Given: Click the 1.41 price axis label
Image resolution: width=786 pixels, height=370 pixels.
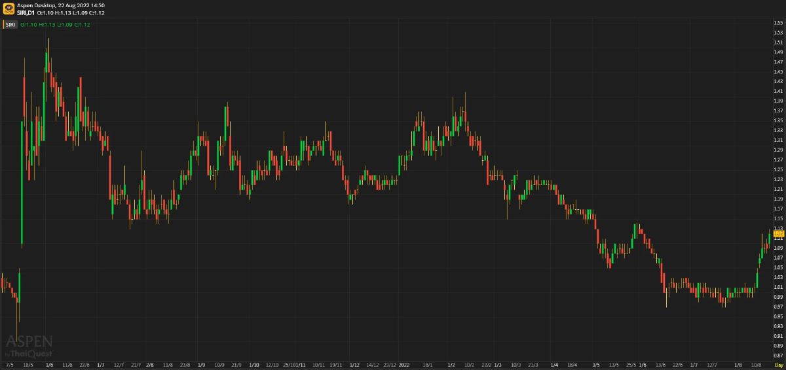Looking at the screenshot, I should 778,92.
